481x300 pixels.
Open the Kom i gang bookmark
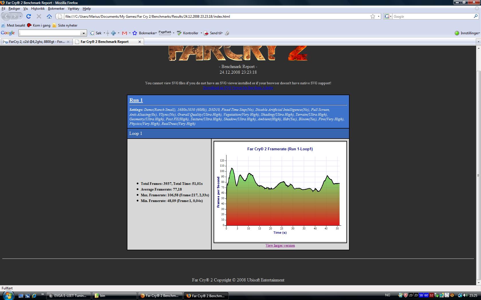click(x=39, y=25)
